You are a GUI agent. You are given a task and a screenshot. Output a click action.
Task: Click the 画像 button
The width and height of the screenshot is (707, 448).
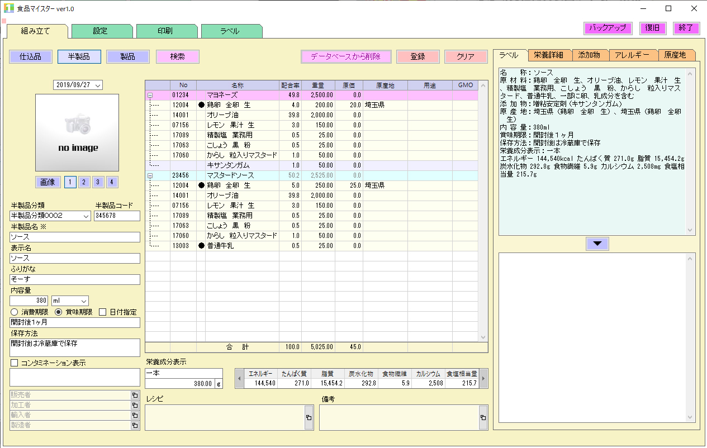coord(48,182)
